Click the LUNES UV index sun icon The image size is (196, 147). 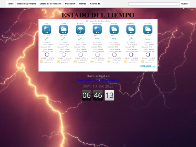tap(58, 61)
